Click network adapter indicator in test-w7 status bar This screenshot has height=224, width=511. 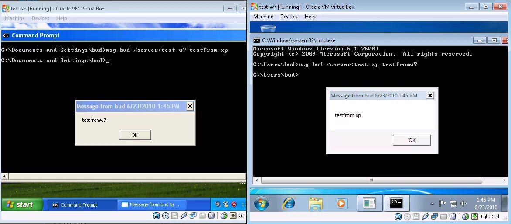tap(434, 217)
